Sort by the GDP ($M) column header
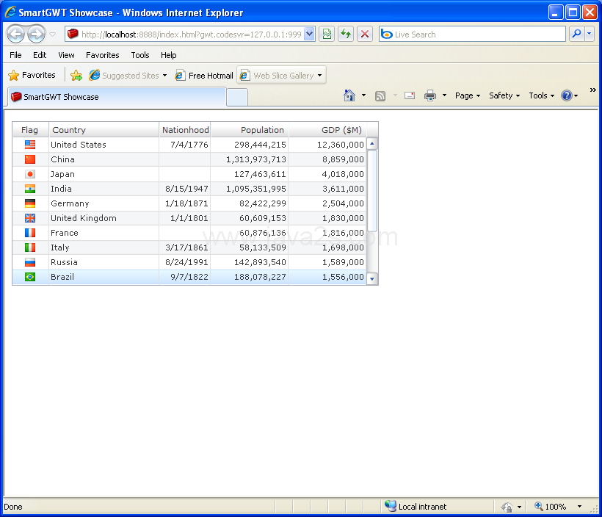Screen dimensions: 602x517 (327, 130)
